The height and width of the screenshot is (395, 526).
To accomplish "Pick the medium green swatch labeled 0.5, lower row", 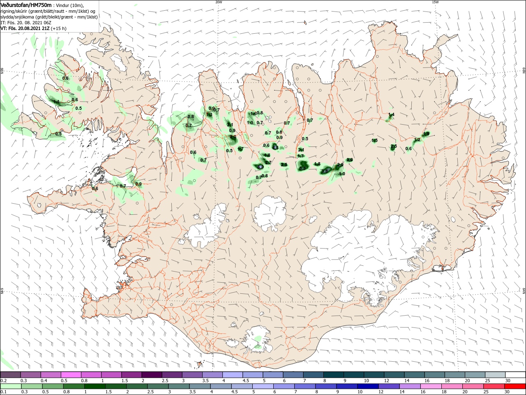I will pyautogui.click(x=53, y=386).
